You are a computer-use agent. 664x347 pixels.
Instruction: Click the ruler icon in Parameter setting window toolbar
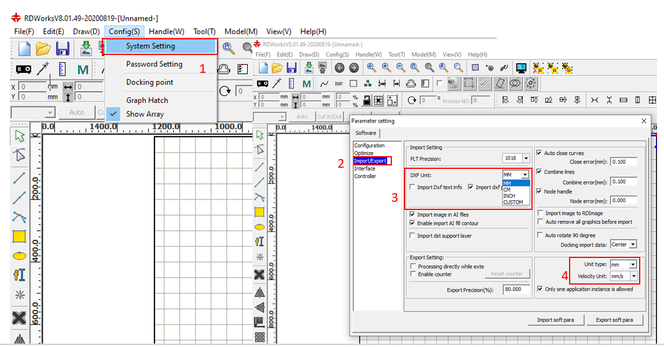click(291, 84)
